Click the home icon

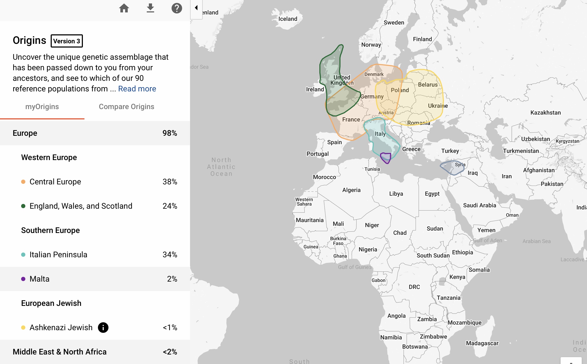[x=124, y=8]
